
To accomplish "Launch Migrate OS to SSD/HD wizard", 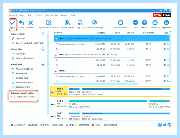I will 49,24.
